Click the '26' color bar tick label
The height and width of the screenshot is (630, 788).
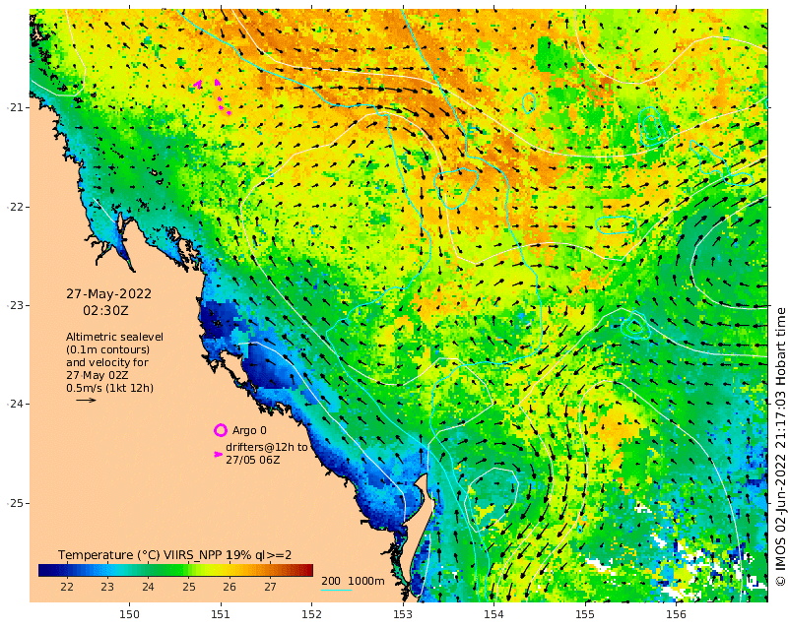[230, 587]
